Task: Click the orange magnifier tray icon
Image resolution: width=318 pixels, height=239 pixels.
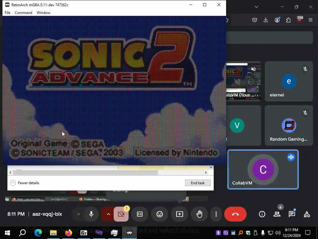Action: click(241, 233)
